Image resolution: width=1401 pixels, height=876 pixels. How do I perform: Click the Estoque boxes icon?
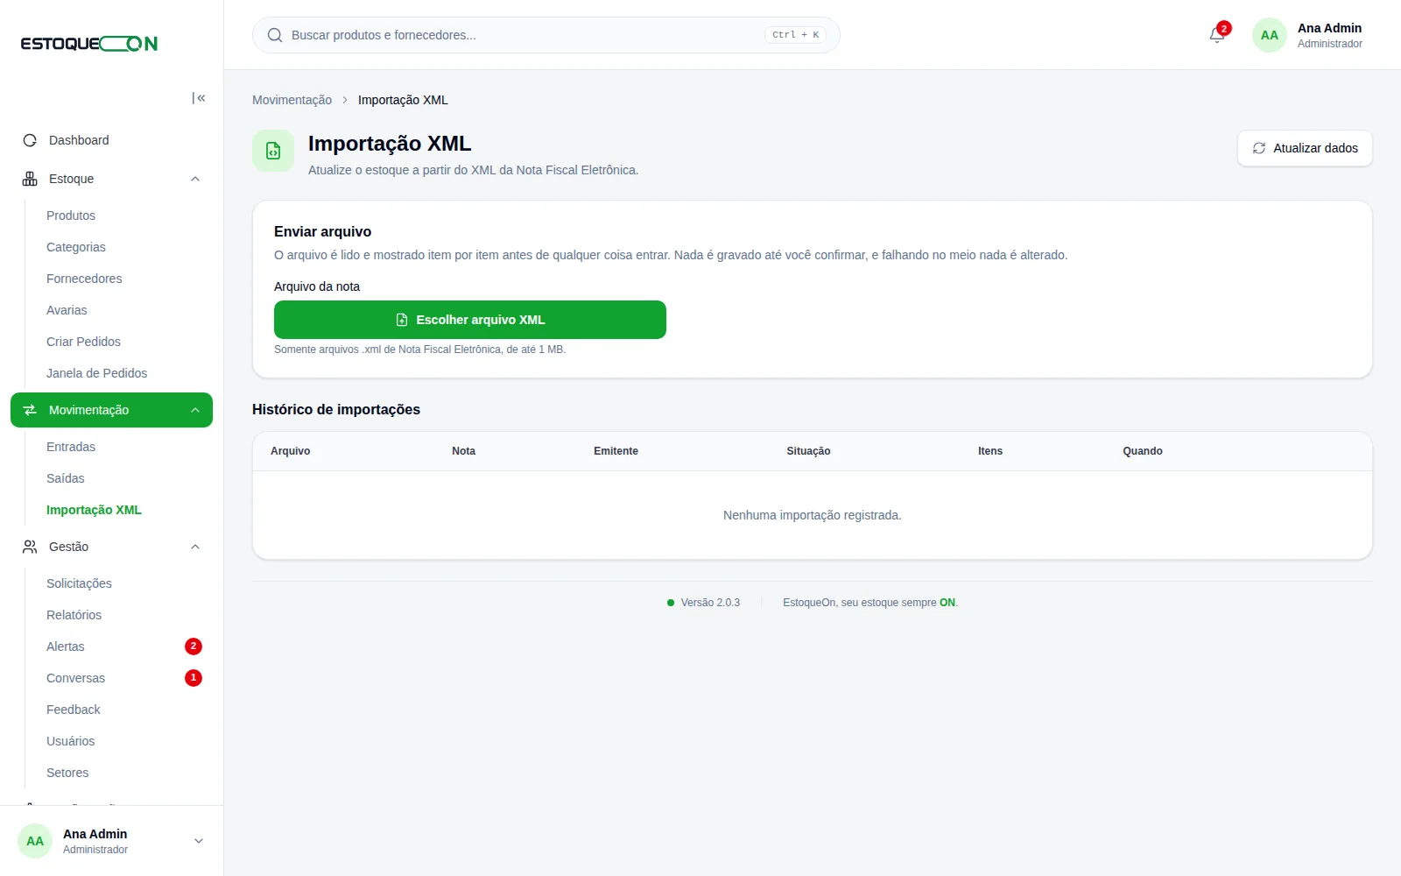(30, 179)
